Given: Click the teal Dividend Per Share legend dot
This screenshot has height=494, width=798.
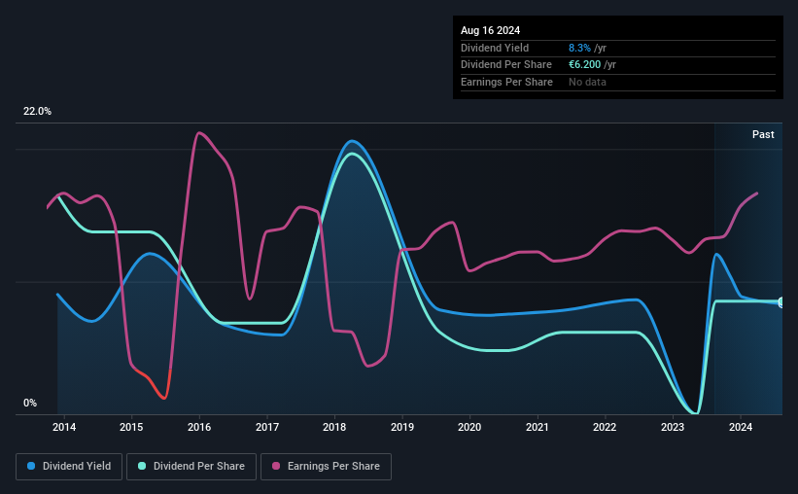Looking at the screenshot, I should tap(142, 466).
